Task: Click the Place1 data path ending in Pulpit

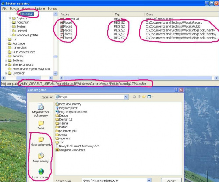Action: pos(173,26)
